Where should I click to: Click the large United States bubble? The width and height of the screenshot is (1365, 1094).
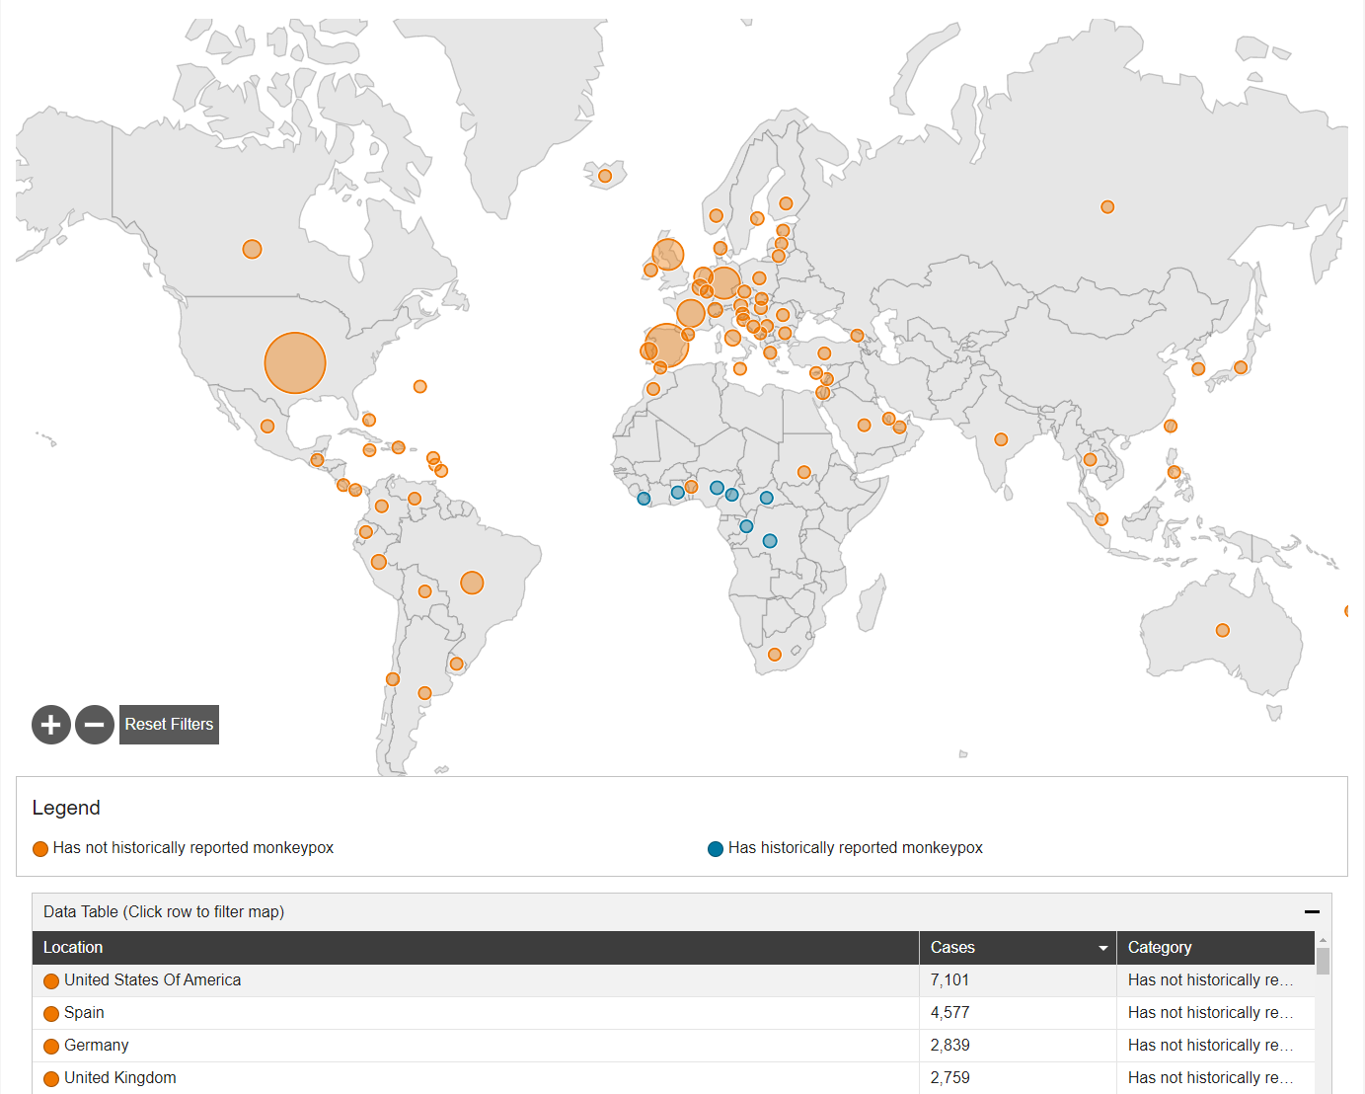tap(295, 362)
